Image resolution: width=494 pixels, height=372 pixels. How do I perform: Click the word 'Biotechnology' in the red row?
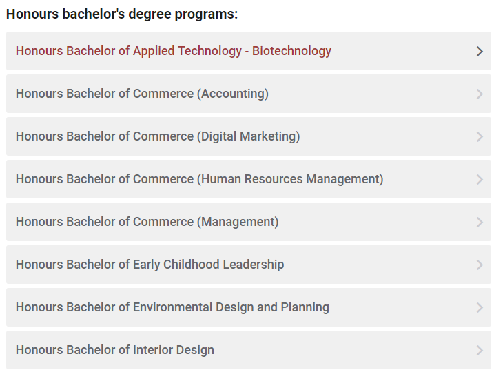point(291,51)
